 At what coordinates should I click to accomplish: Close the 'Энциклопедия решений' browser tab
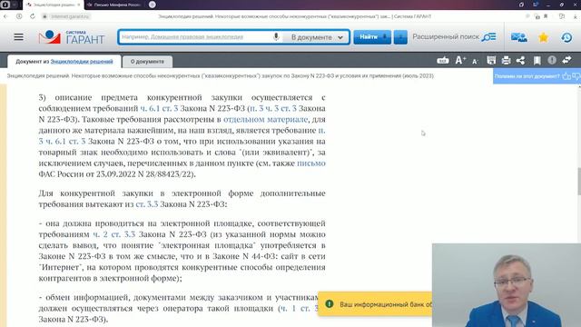79,5
